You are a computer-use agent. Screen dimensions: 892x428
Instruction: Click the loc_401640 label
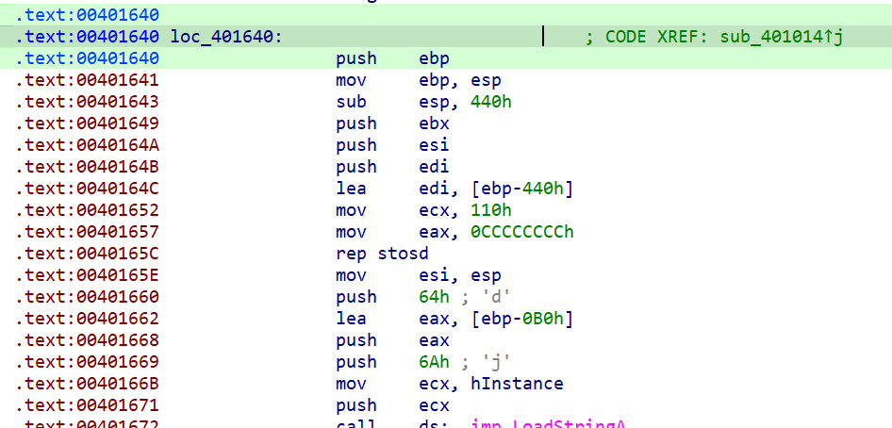click(x=226, y=37)
